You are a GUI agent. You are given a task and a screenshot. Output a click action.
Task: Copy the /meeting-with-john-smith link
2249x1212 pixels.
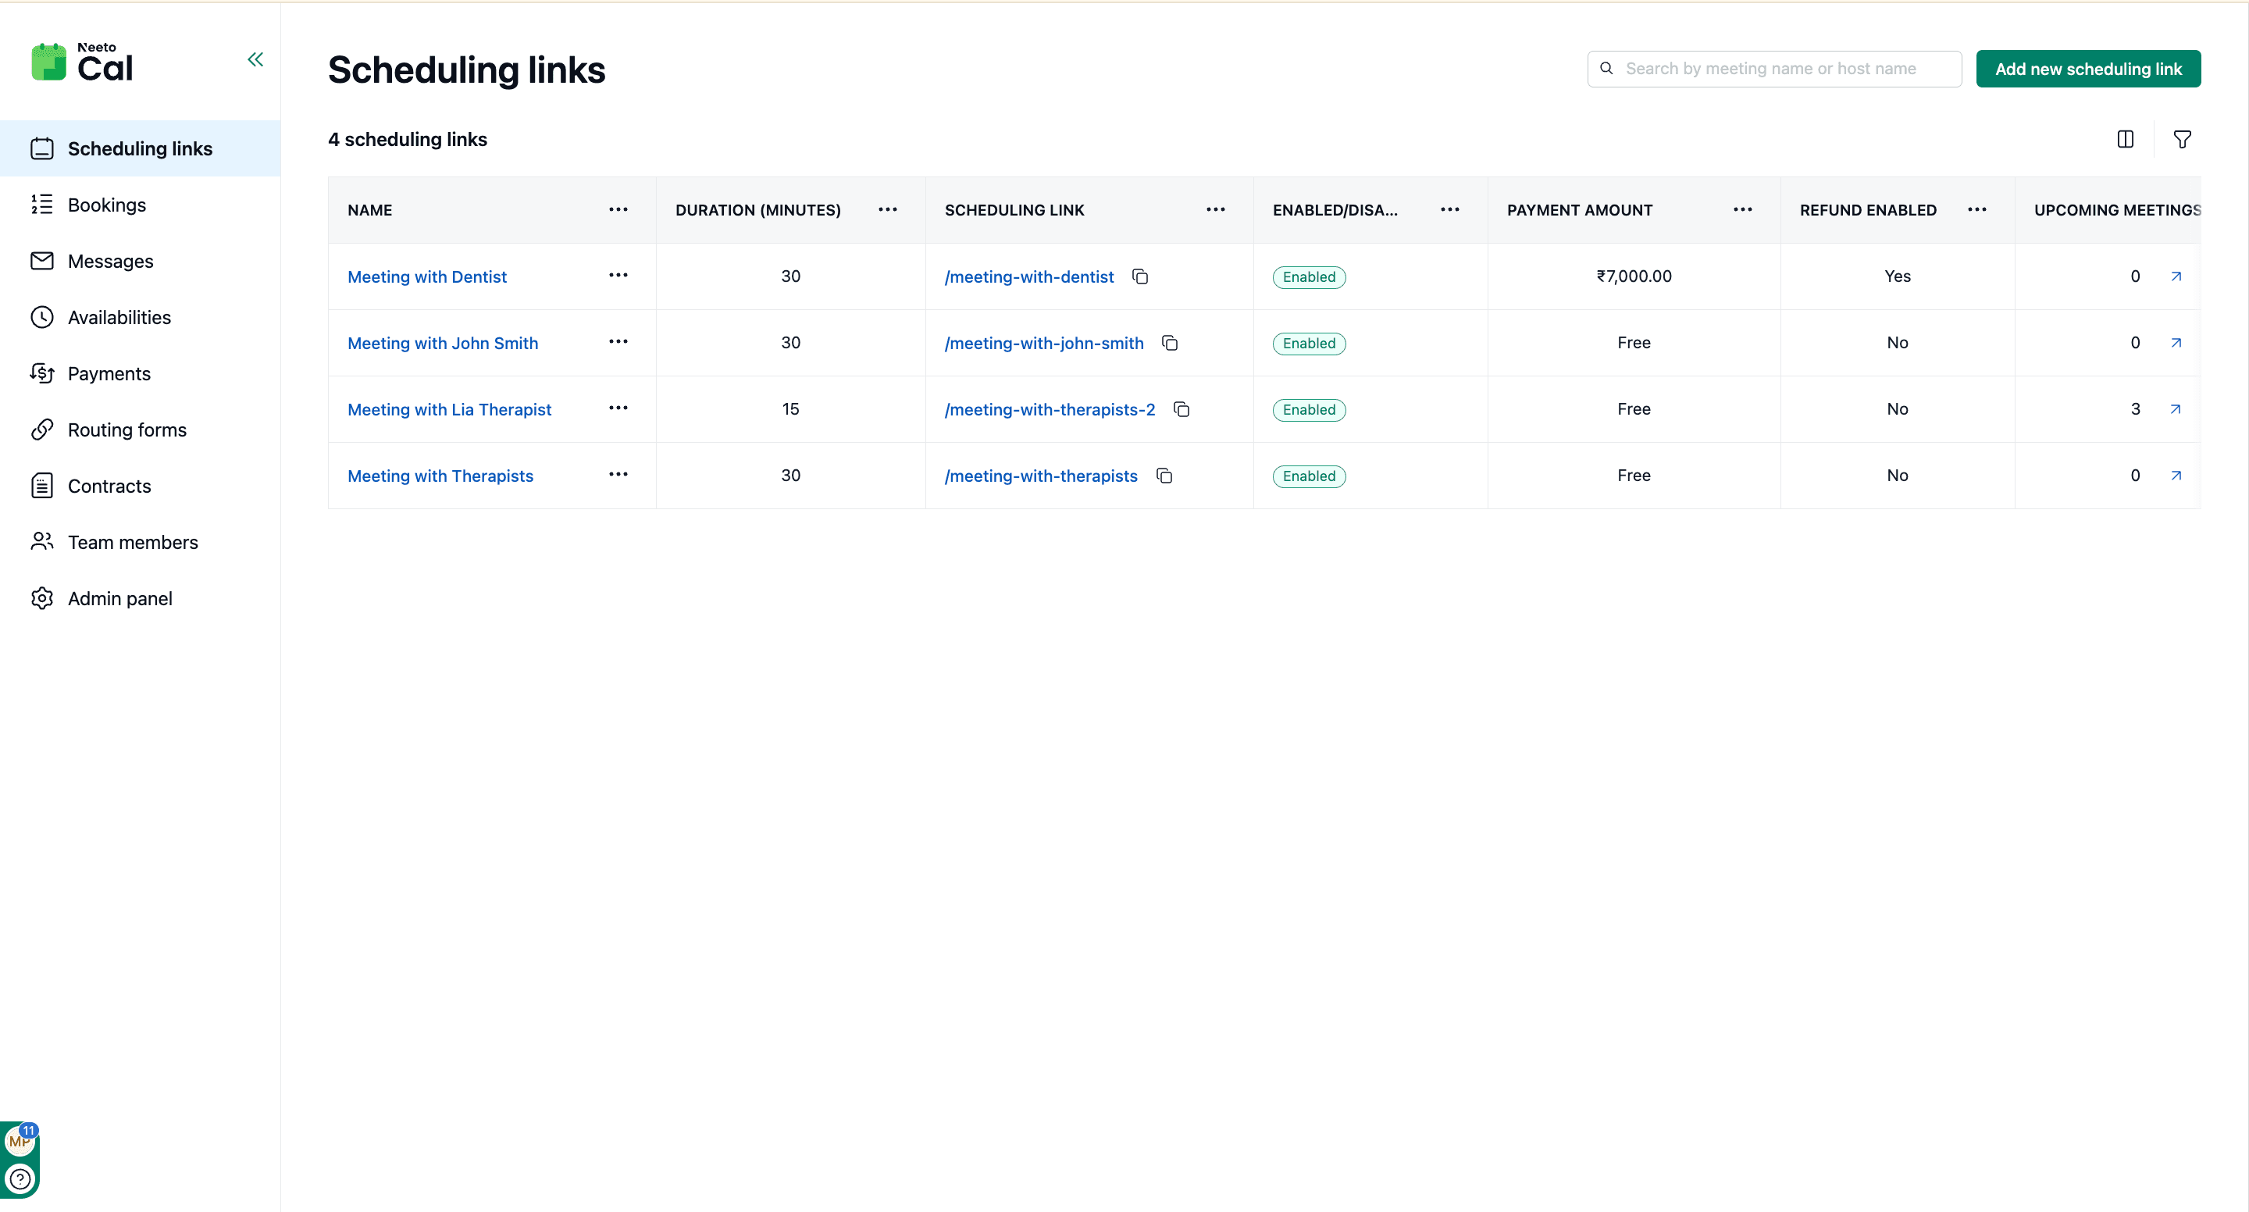[1170, 343]
